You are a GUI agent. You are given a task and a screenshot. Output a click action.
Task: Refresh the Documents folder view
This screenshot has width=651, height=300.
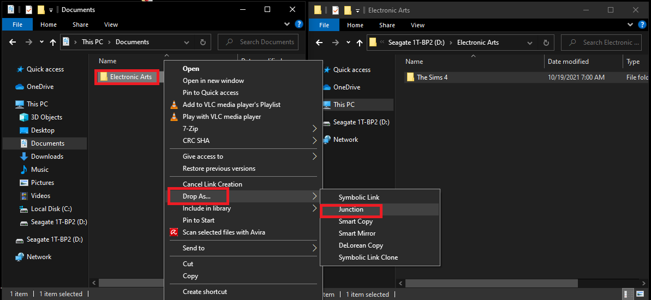(x=202, y=42)
